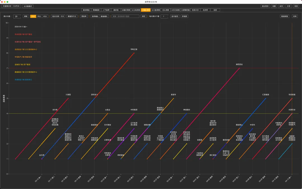302x189 pixels.
Task: Click the 三房巷 chart label
Action: (68, 95)
